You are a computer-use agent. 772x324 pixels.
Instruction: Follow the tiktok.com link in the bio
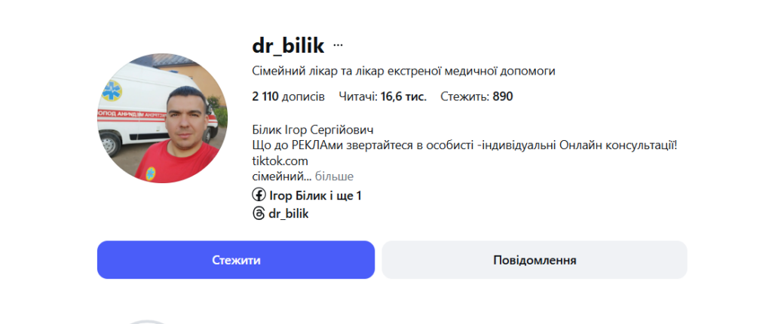(x=280, y=160)
